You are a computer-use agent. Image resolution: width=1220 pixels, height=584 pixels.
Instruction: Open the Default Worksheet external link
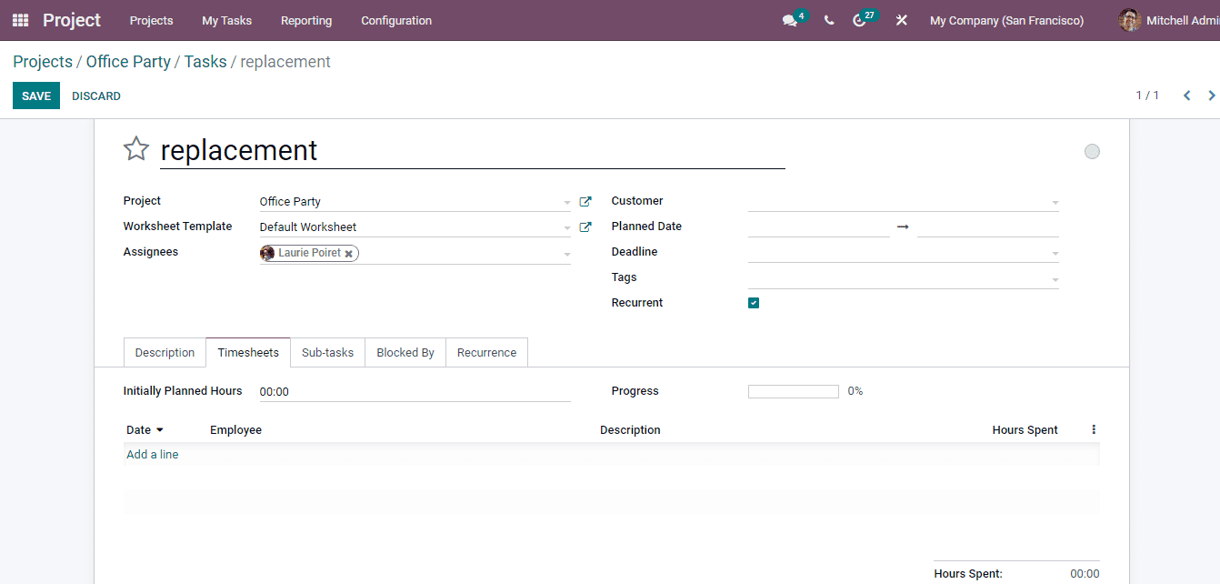coord(585,227)
